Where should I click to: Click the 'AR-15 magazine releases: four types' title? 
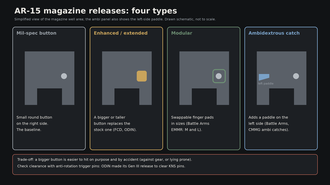click(x=96, y=11)
